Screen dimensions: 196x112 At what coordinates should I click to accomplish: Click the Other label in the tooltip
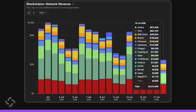[140, 81]
